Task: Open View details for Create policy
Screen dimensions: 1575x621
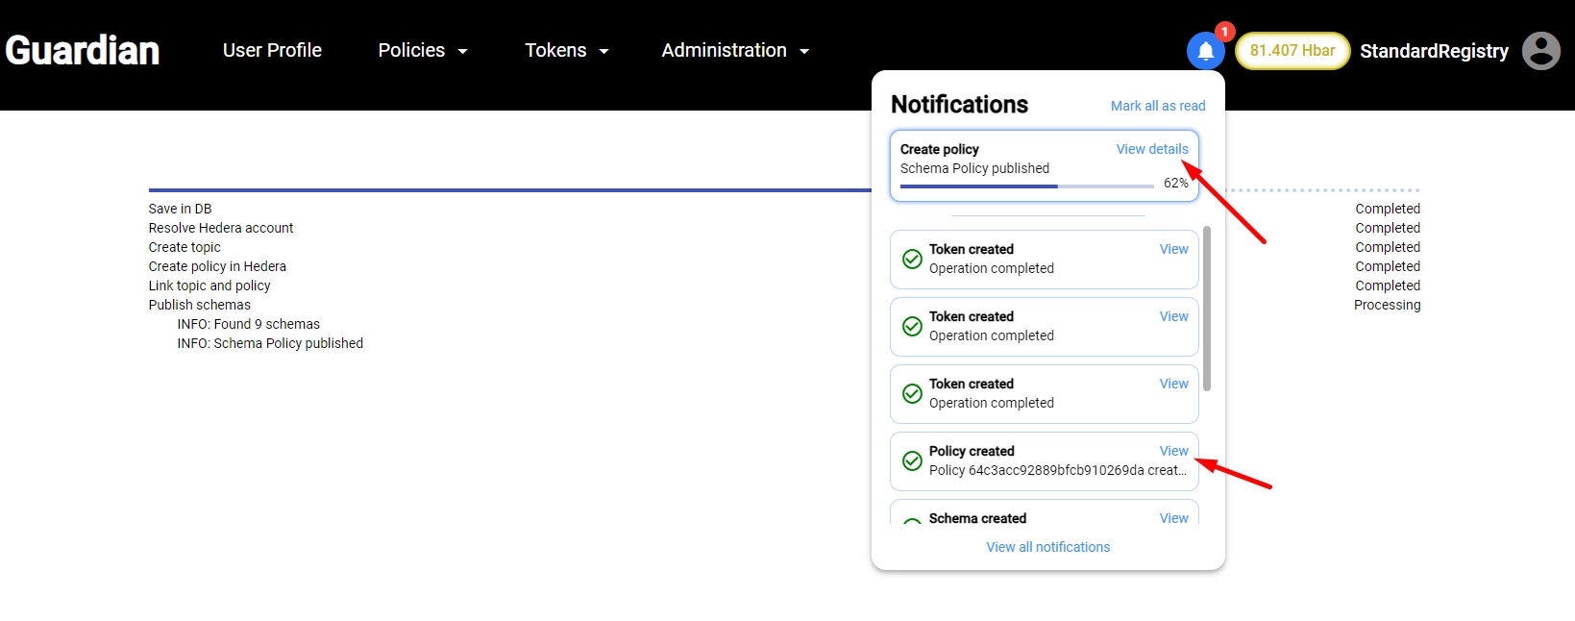Action: (1151, 149)
